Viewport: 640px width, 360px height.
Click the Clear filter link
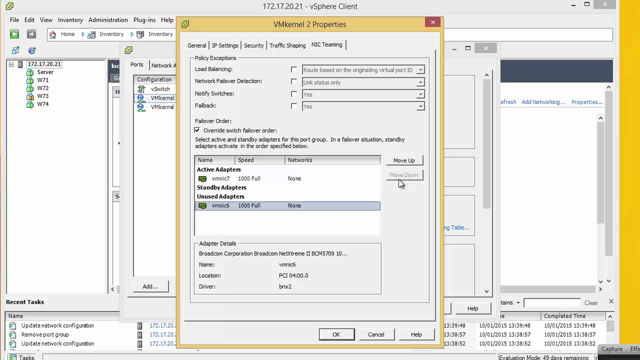click(591, 302)
